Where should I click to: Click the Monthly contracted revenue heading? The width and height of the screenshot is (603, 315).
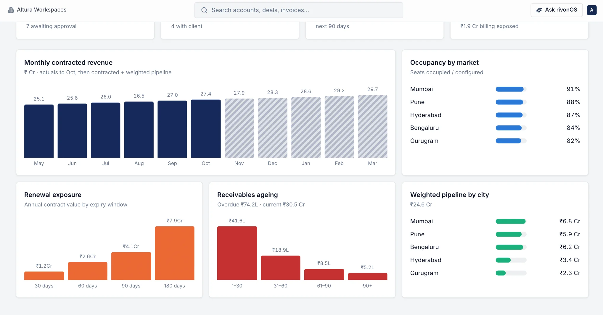(x=68, y=62)
